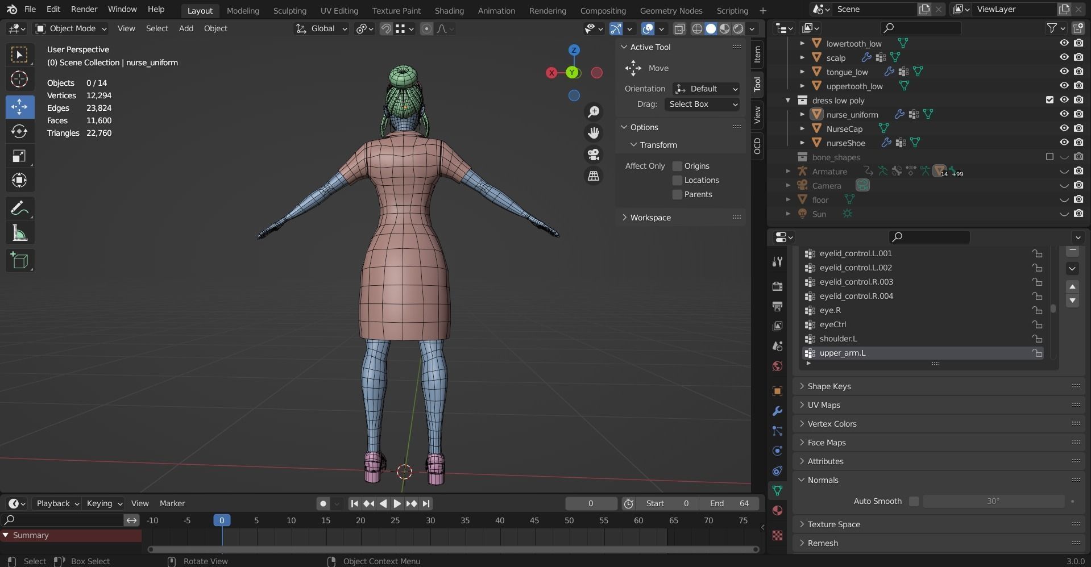1091x567 pixels.
Task: Switch to UV Editing workspace tab
Action: (339, 10)
